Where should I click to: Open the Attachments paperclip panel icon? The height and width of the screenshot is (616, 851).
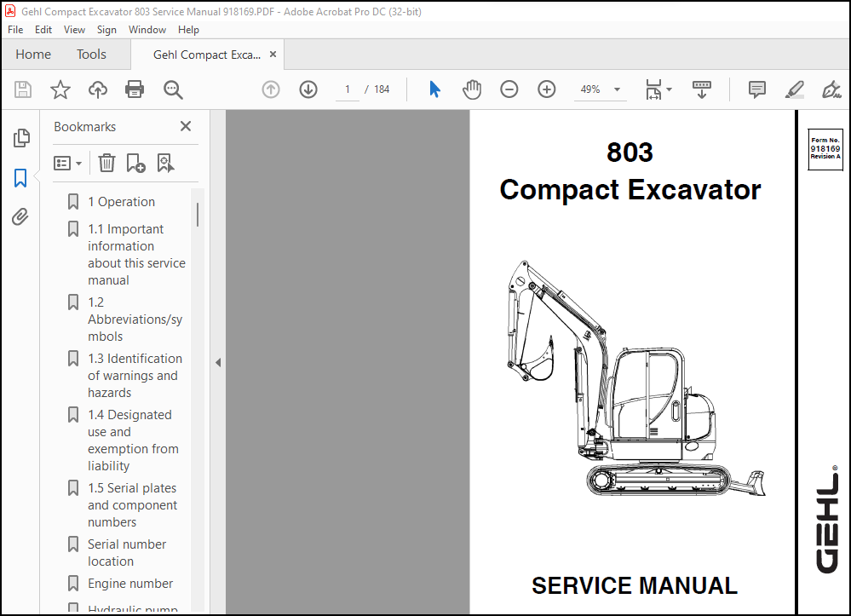(20, 216)
